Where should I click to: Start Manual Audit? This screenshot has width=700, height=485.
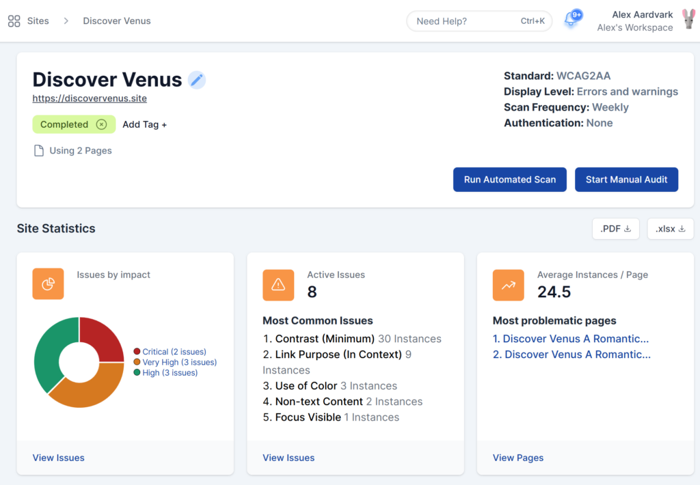[626, 179]
